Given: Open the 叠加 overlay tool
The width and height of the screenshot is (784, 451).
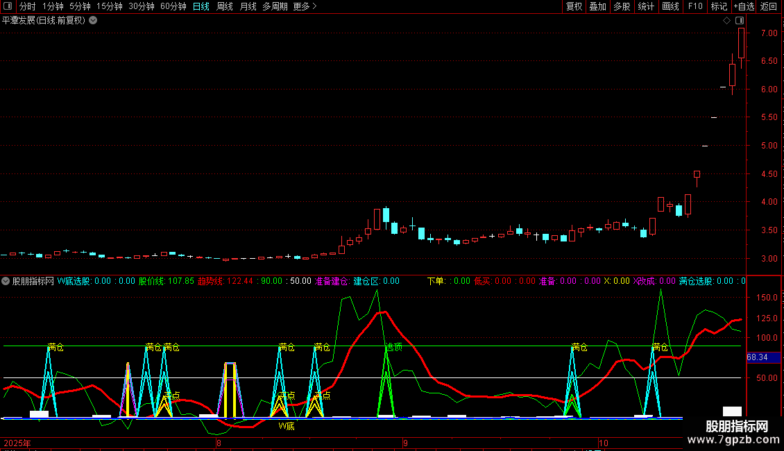Looking at the screenshot, I should (x=597, y=6).
